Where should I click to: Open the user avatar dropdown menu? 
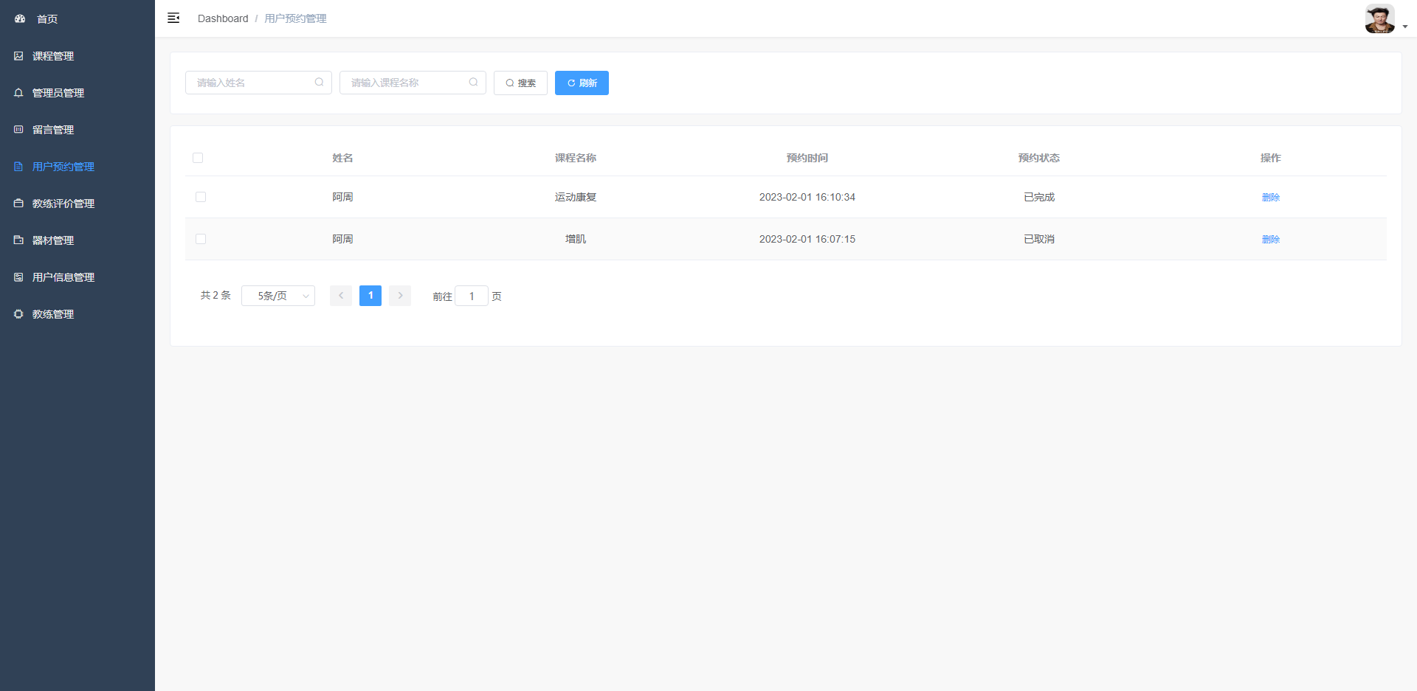(x=1385, y=19)
